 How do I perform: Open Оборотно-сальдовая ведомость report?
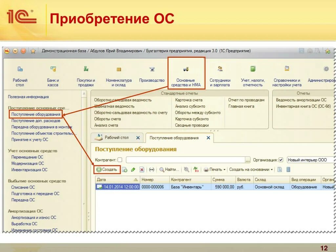click(123, 100)
